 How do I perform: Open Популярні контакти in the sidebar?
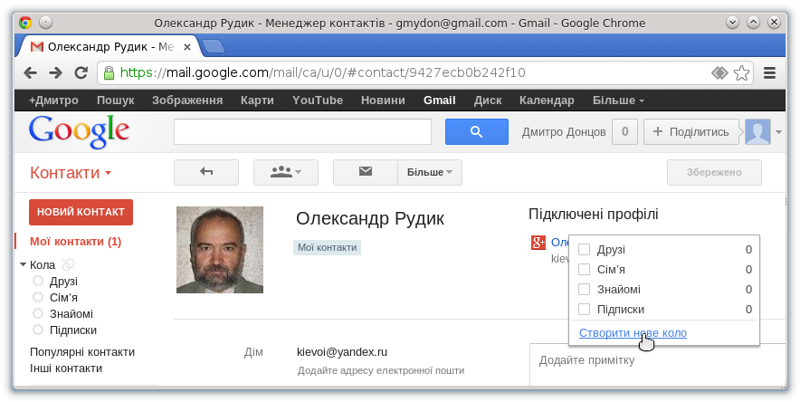82,352
